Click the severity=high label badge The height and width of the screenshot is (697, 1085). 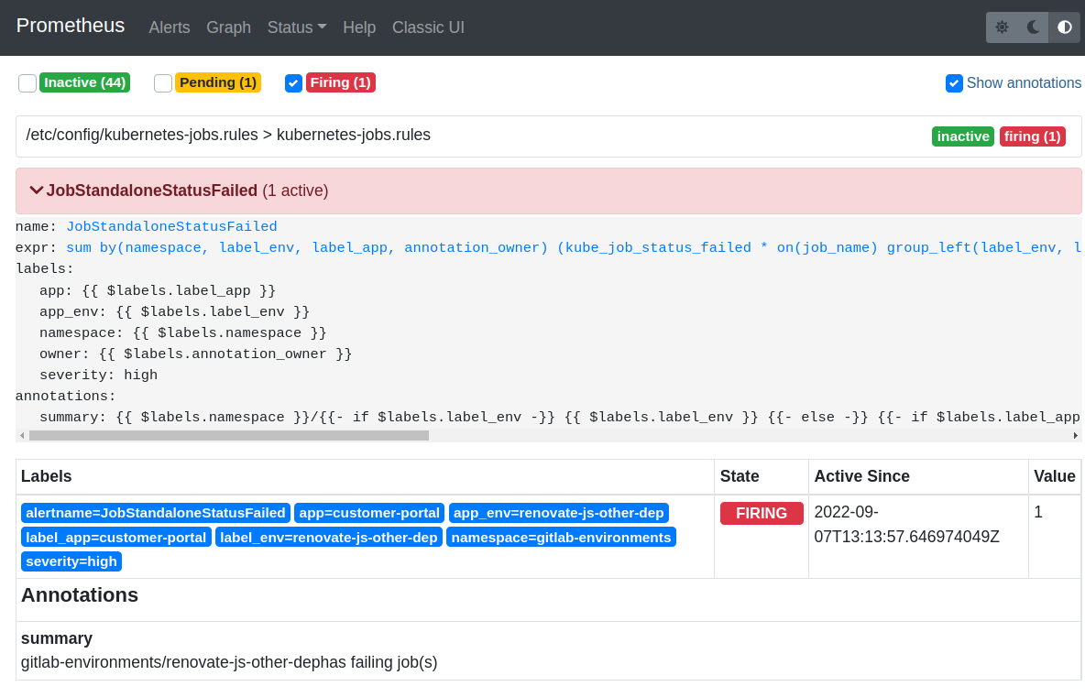pos(71,561)
